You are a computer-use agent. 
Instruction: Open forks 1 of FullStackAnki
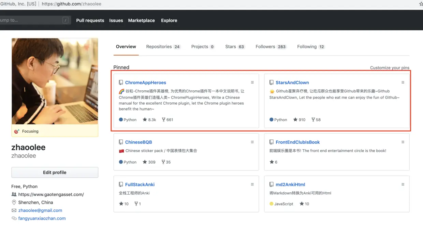(138, 204)
